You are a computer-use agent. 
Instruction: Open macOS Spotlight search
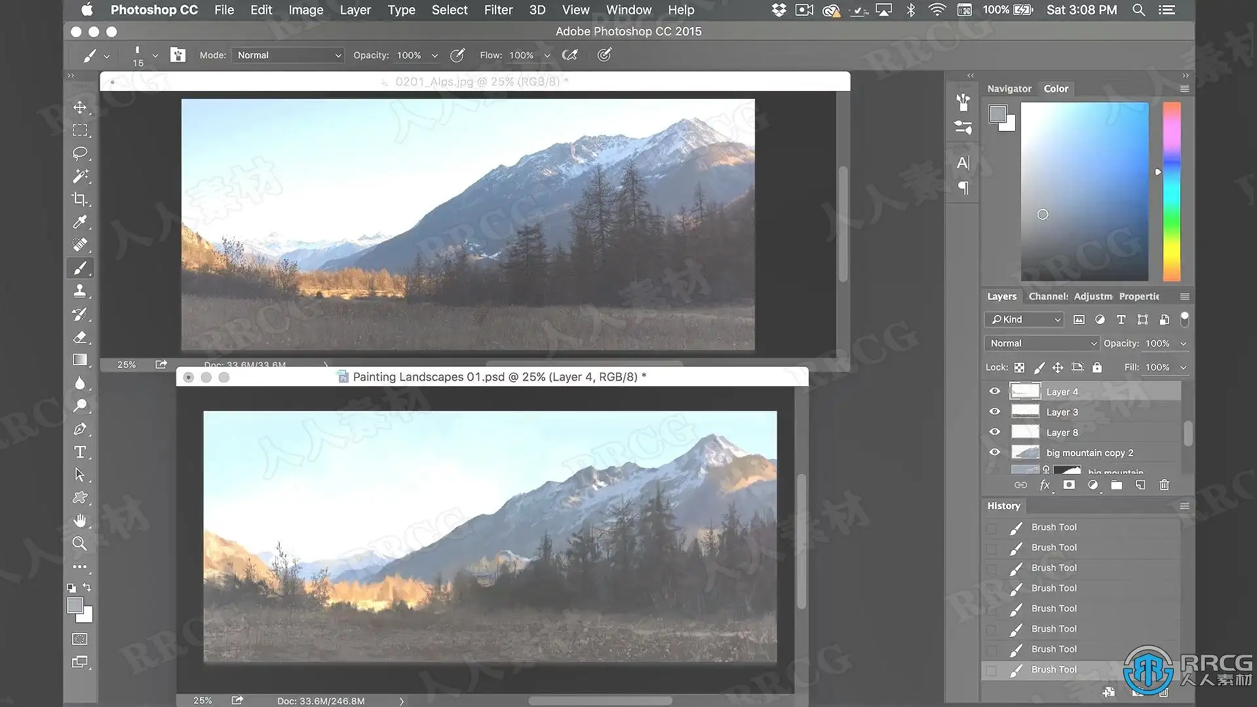tap(1139, 10)
